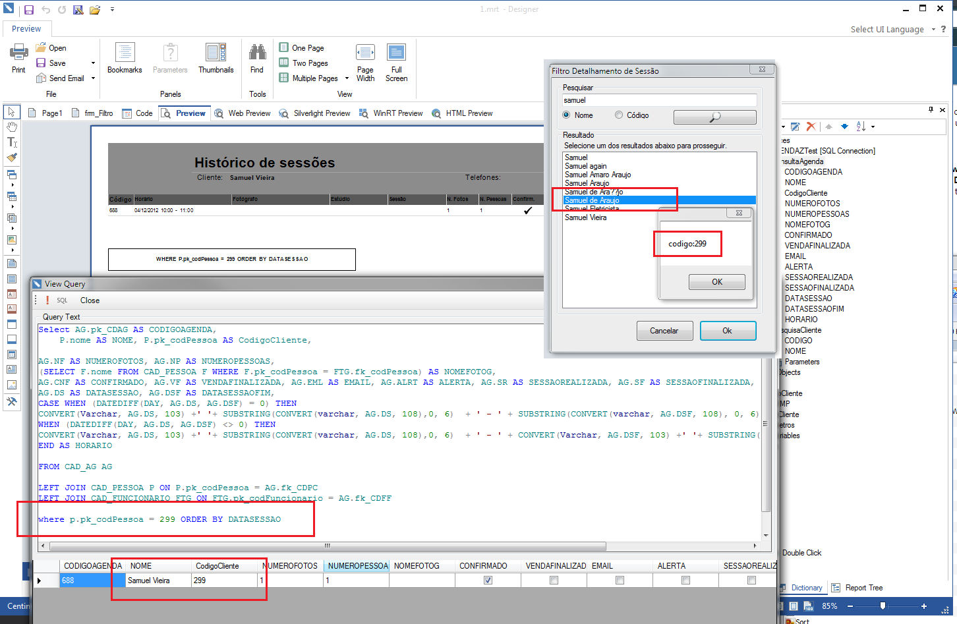Select the style brush tool in left toolbar
The height and width of the screenshot is (624, 957).
12,158
